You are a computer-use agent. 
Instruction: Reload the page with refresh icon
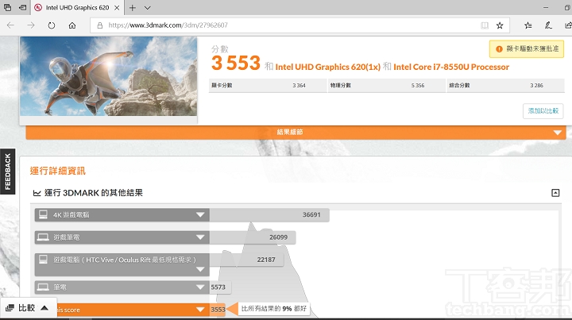(x=52, y=25)
